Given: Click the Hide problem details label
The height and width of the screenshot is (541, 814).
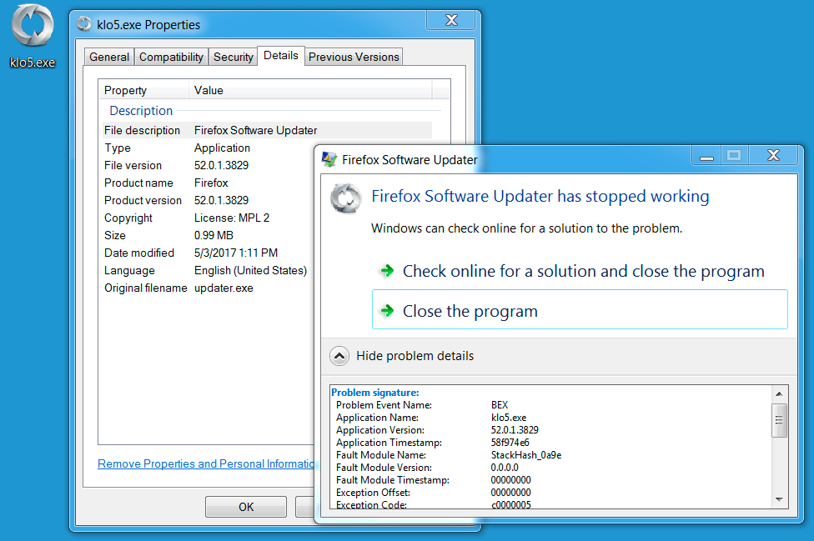Looking at the screenshot, I should pos(415,356).
